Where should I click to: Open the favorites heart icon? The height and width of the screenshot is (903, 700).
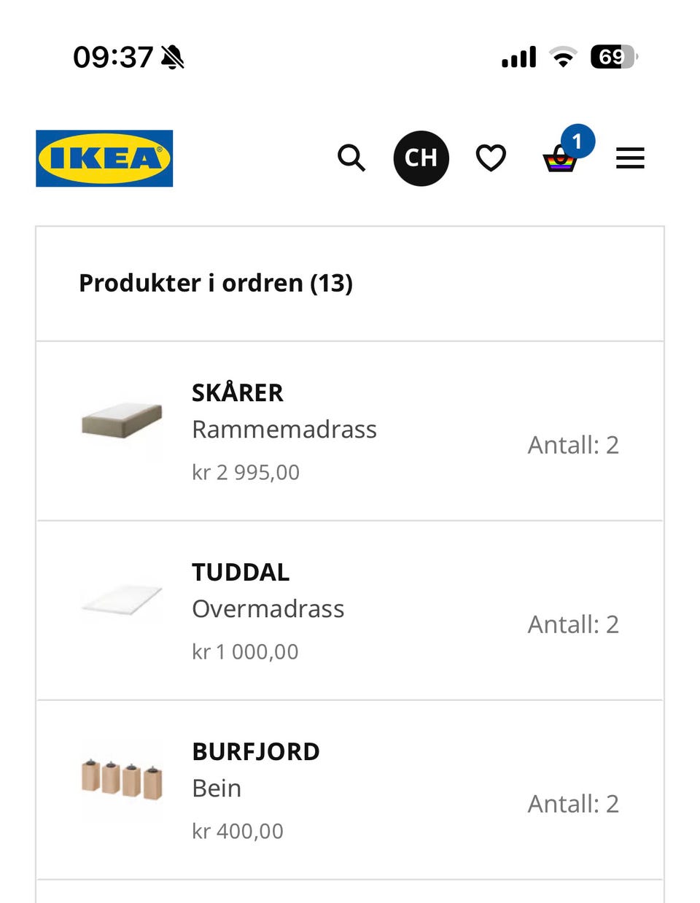point(491,158)
